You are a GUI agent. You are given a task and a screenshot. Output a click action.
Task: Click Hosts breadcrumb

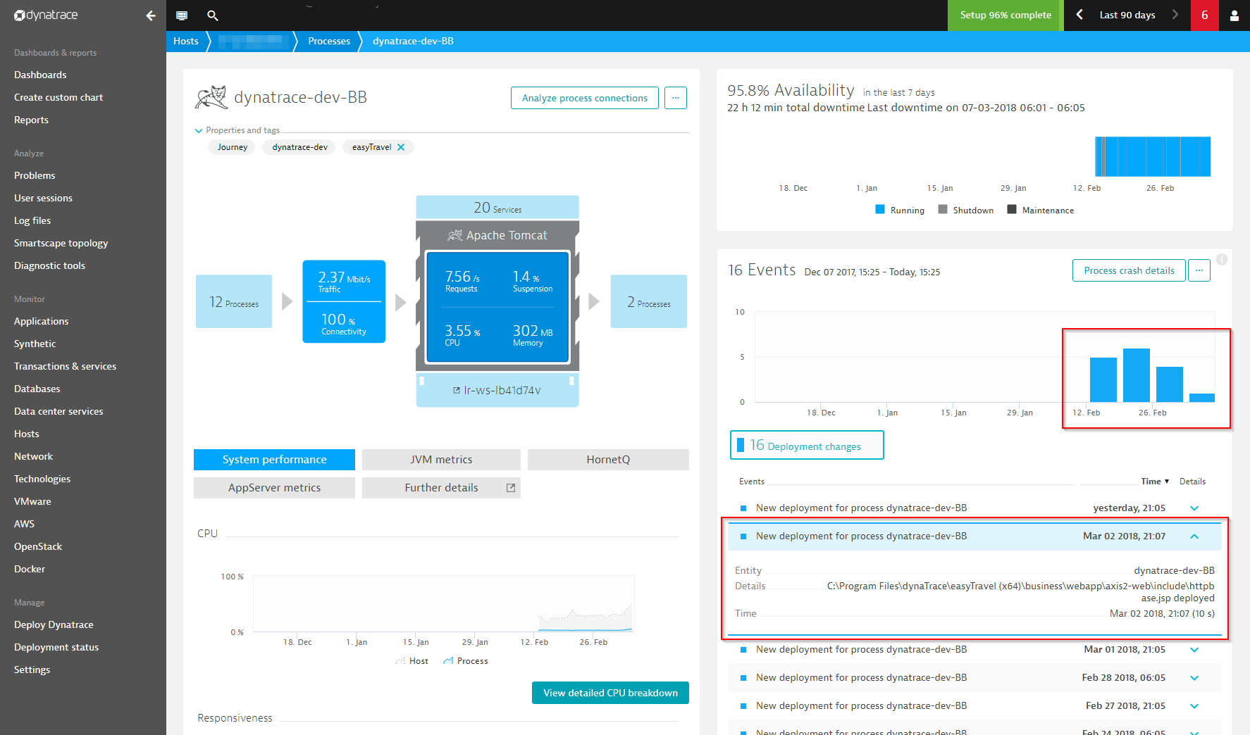tap(186, 41)
